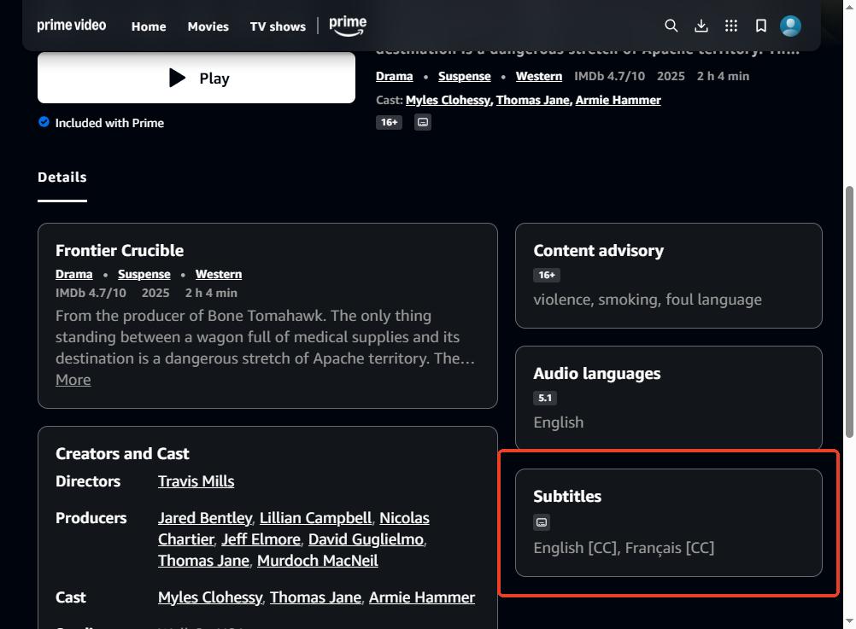This screenshot has height=629, width=856.
Task: Open Armie Hammer in Creators and Cast
Action: (x=422, y=597)
